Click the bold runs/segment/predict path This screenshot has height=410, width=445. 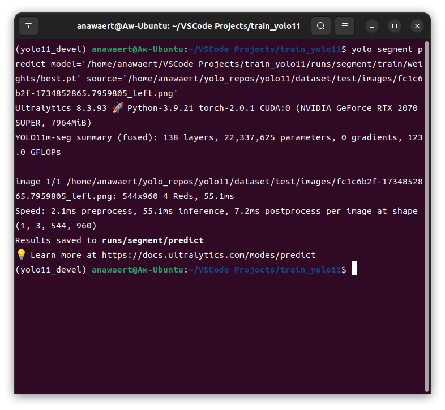(152, 240)
